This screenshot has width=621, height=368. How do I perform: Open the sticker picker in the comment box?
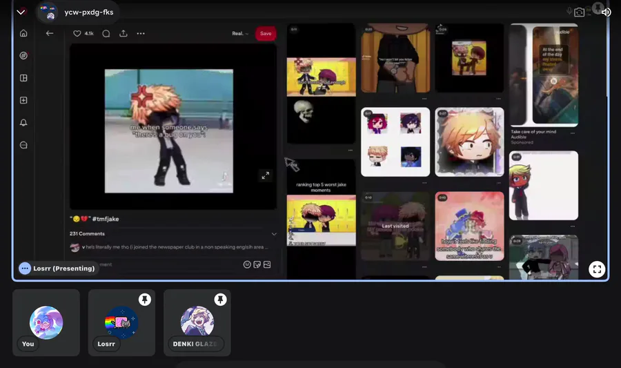[x=257, y=264]
